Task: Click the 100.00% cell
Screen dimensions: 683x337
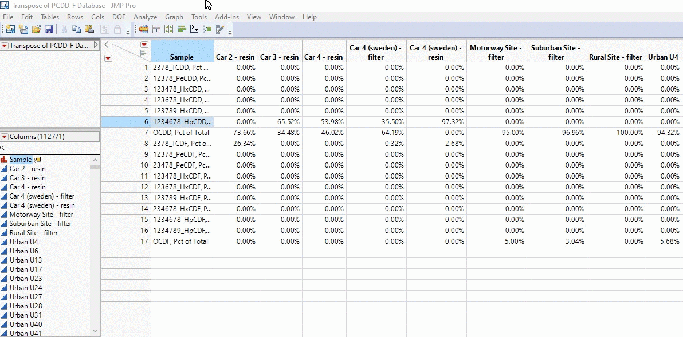Action: 616,133
